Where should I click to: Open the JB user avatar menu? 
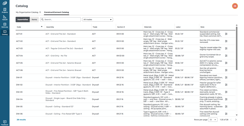click(x=235, y=6)
